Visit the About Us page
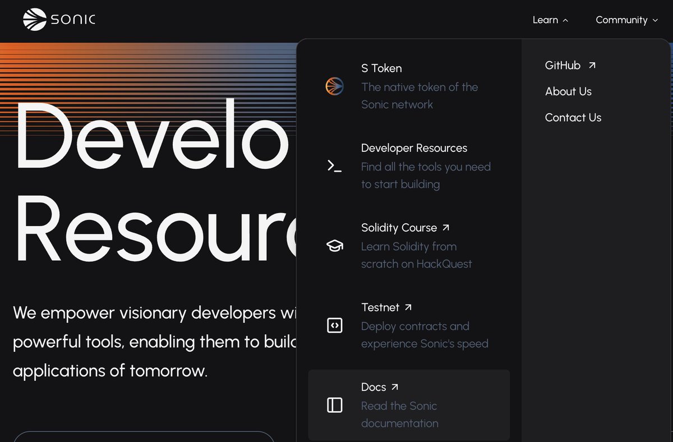 coord(568,91)
